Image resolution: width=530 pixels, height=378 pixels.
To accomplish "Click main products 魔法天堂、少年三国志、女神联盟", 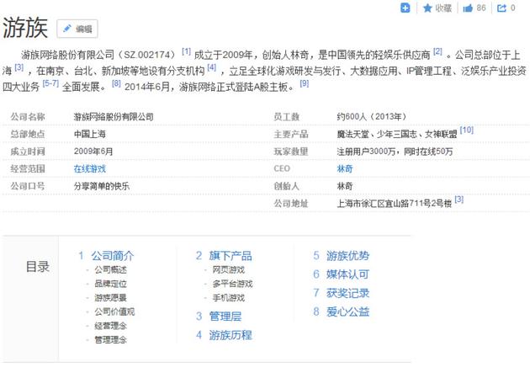I will pyautogui.click(x=397, y=134).
